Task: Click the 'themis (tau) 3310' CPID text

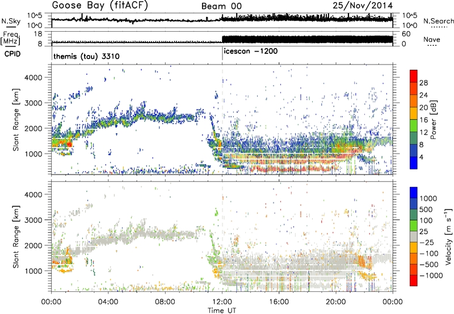Action: click(86, 56)
